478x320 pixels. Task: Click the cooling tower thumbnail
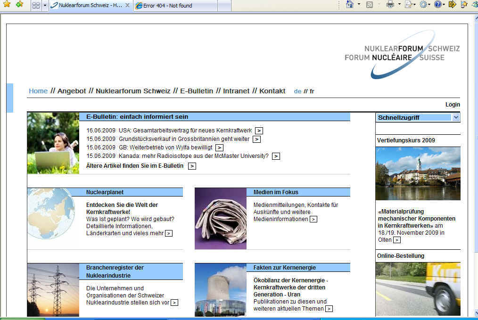point(221,290)
